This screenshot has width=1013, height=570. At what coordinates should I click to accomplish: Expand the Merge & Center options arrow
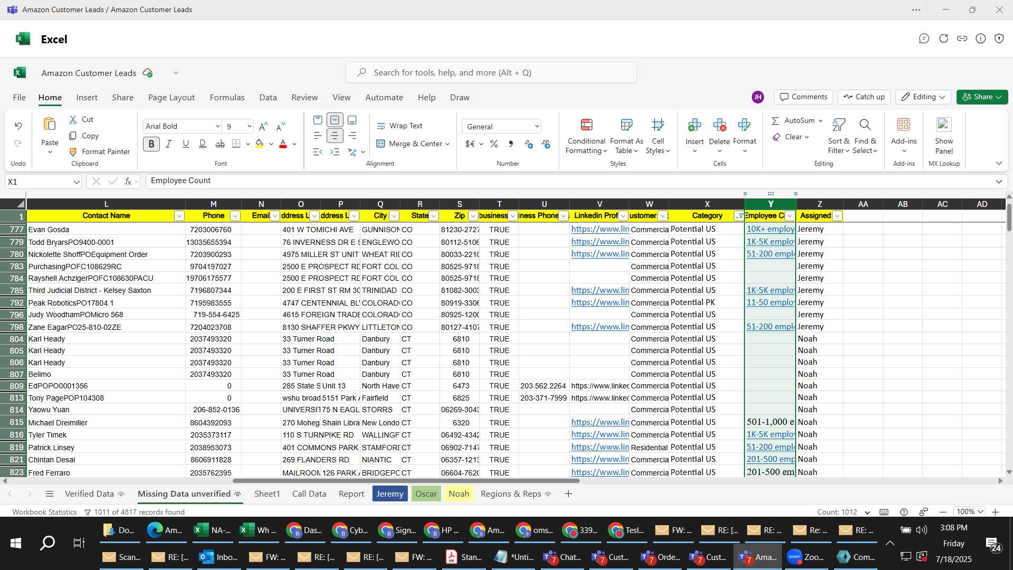click(447, 144)
